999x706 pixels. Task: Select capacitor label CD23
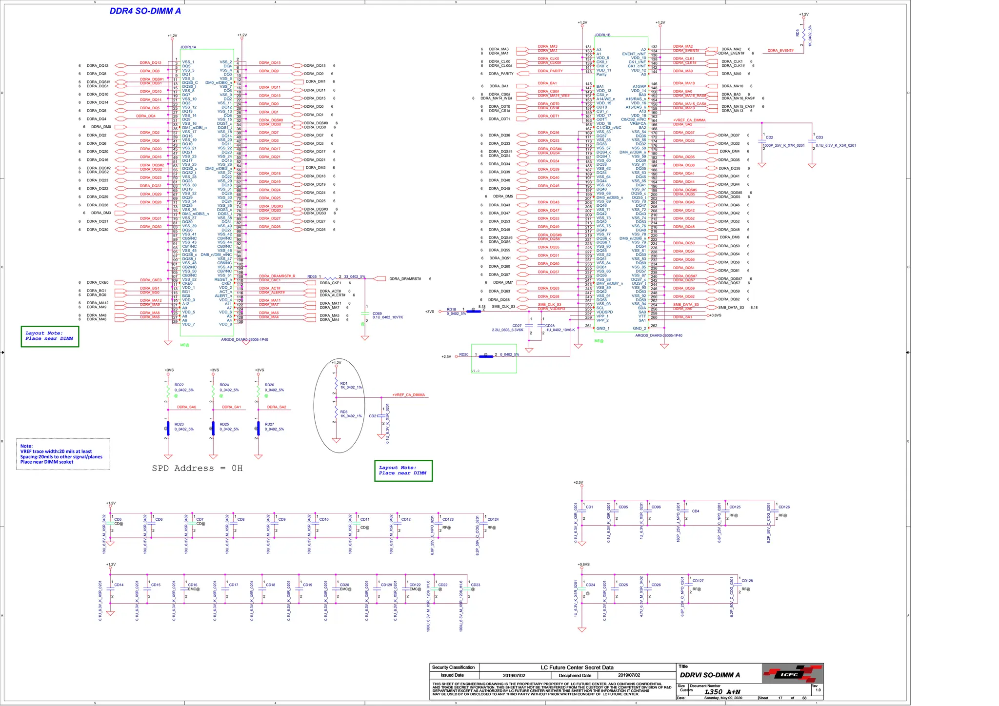[476, 585]
